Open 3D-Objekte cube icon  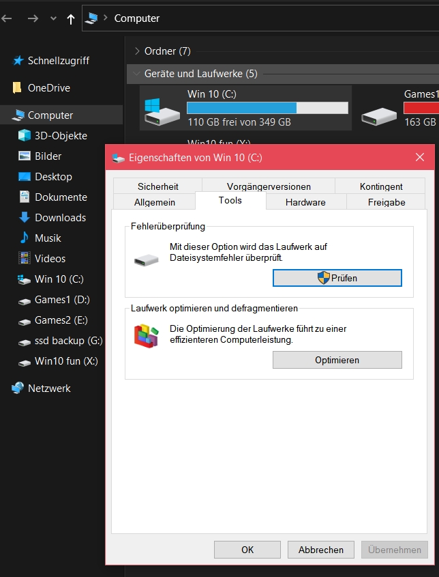(x=25, y=135)
